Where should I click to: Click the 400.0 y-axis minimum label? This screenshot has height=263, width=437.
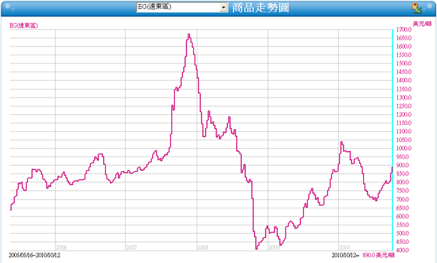[404, 250]
